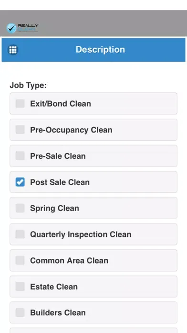Viewport: 187px width, 333px height.
Task: Choose the Spring Clean option row
Action: tap(93, 208)
